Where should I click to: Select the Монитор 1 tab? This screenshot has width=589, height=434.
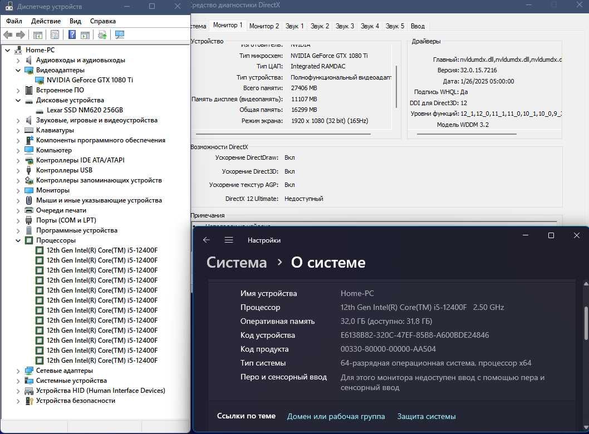pos(228,25)
